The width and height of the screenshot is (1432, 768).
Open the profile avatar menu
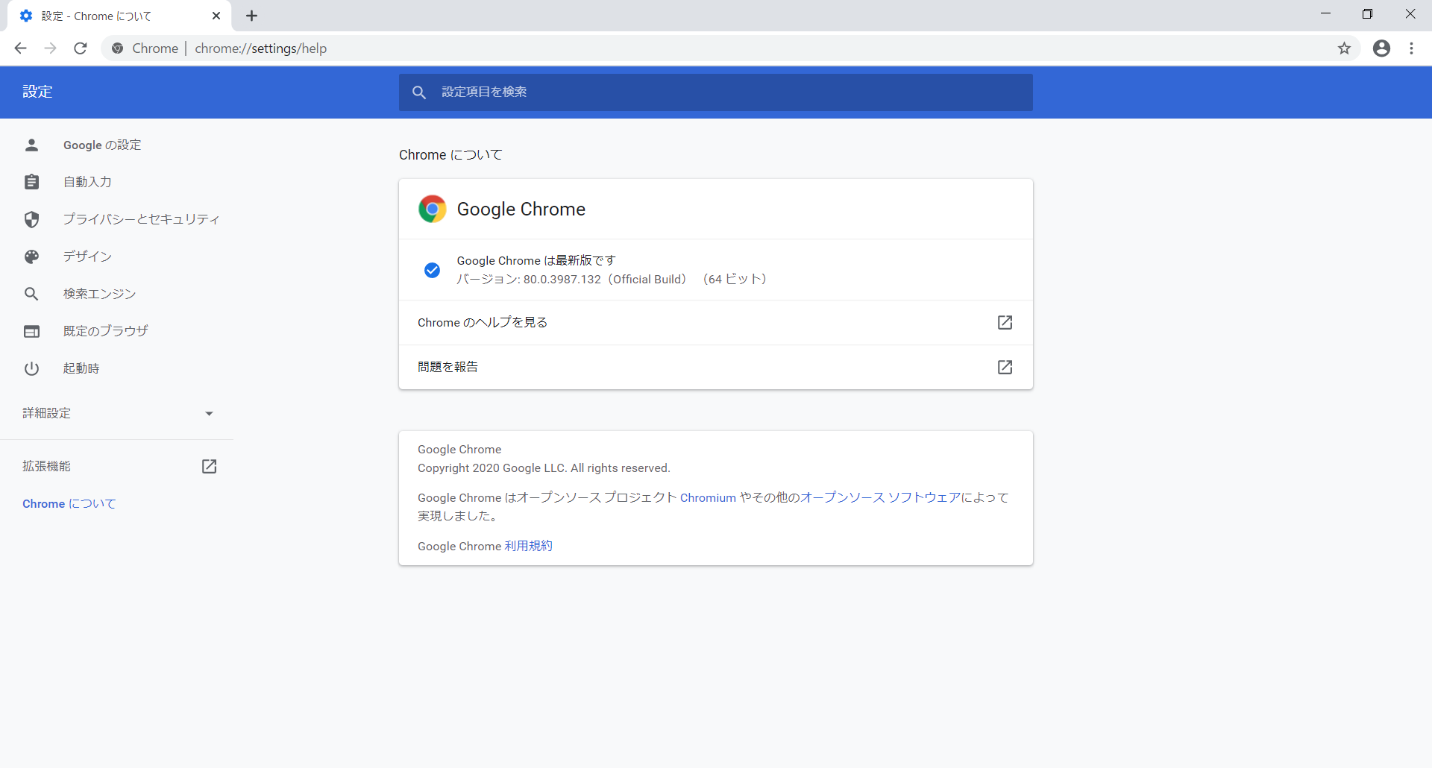1381,48
